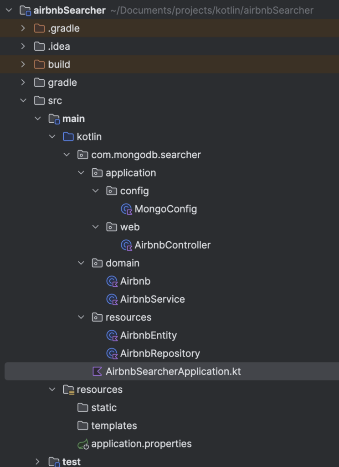Select the airbnbSearcher project root
Viewport: 339px width, 467px height.
[x=69, y=10]
